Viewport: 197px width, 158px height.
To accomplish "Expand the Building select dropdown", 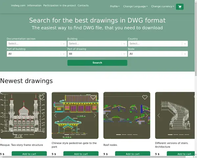I will (97, 43).
